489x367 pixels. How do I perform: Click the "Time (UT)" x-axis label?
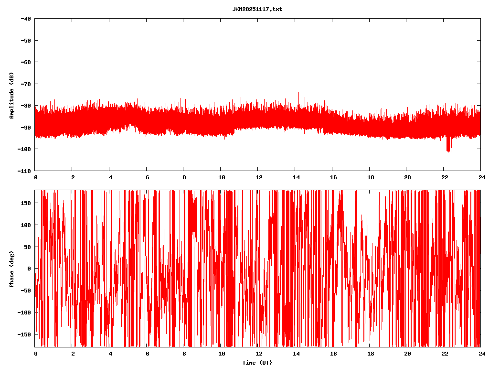click(257, 363)
